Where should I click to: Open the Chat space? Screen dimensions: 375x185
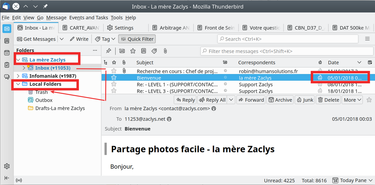point(7,76)
